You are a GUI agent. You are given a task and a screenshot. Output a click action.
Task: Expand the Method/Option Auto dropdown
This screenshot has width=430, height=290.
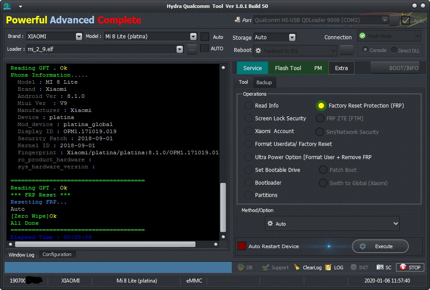pyautogui.click(x=332, y=224)
